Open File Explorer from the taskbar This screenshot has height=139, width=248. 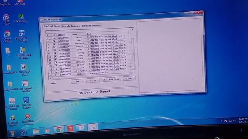[x=36, y=132]
